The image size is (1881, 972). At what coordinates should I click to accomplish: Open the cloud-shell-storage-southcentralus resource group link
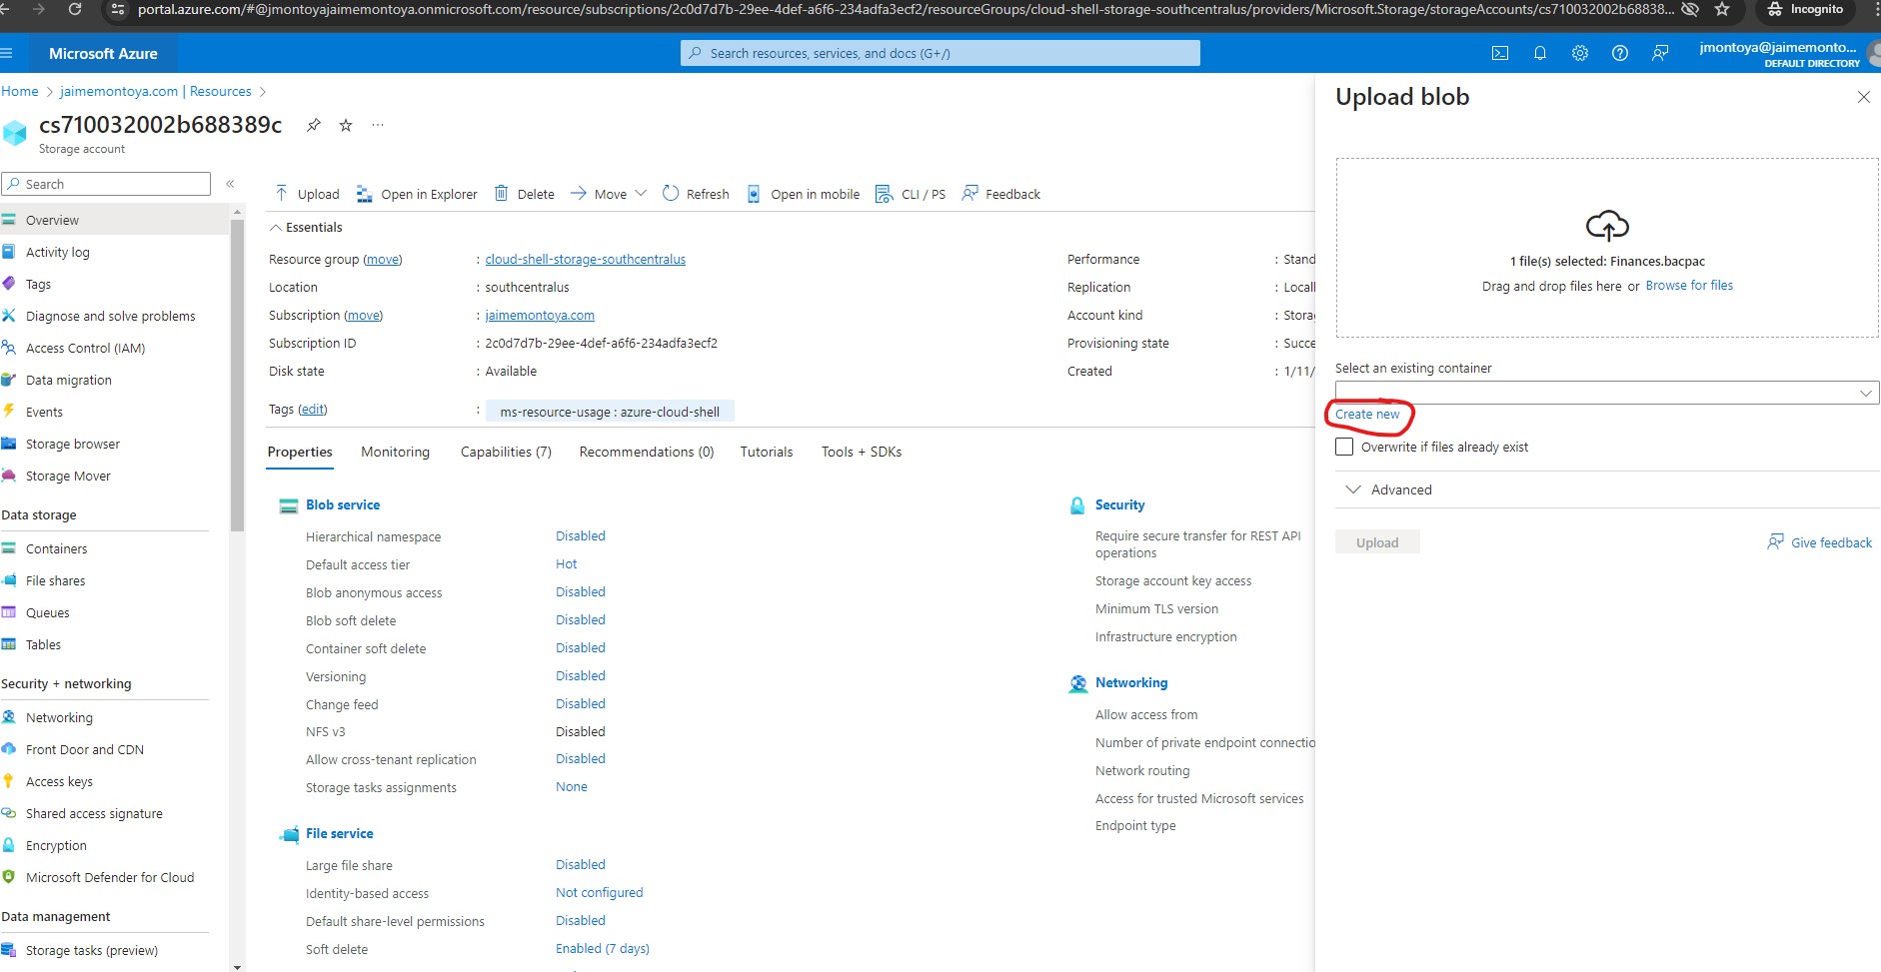point(586,259)
